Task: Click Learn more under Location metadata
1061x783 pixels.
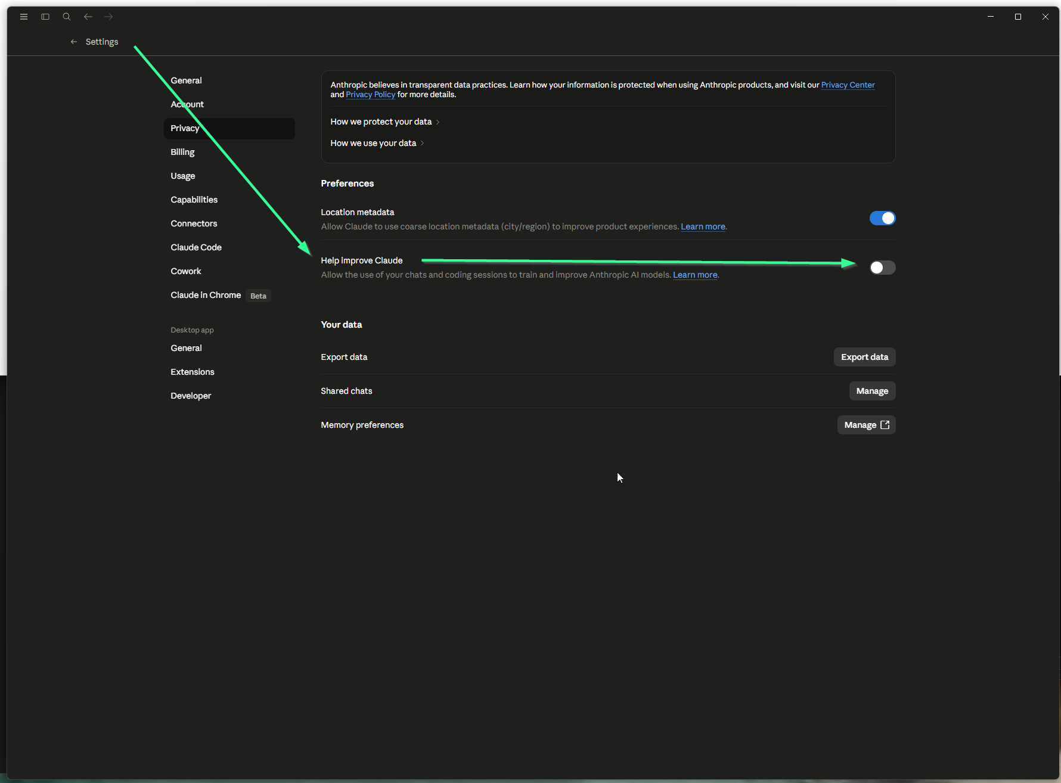Action: [x=703, y=226]
